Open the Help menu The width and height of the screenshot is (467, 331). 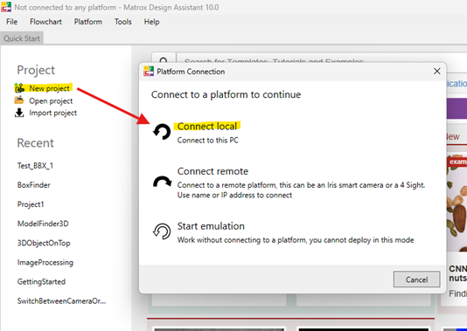click(x=151, y=22)
